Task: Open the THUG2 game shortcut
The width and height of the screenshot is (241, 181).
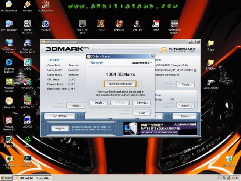Action: 101,24
